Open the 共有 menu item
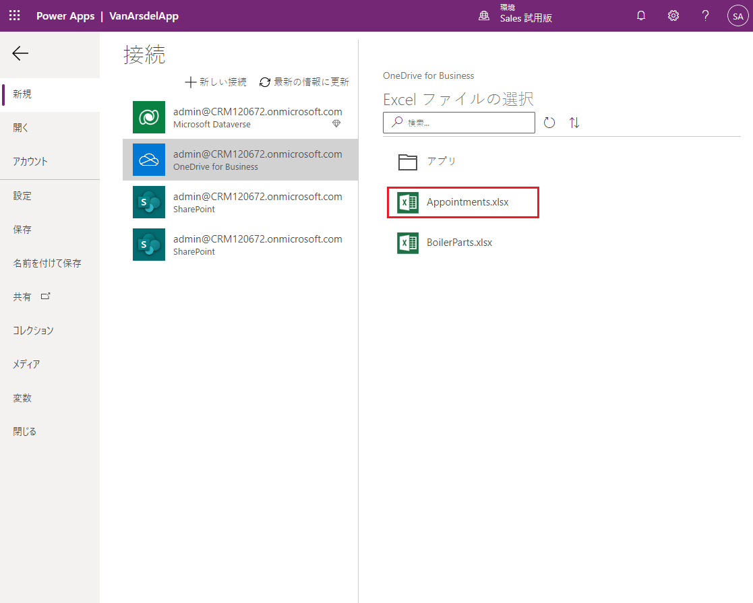 (50, 296)
